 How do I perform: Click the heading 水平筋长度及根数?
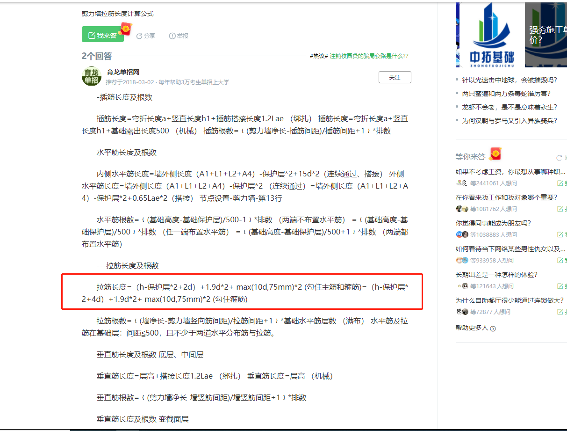(127, 153)
